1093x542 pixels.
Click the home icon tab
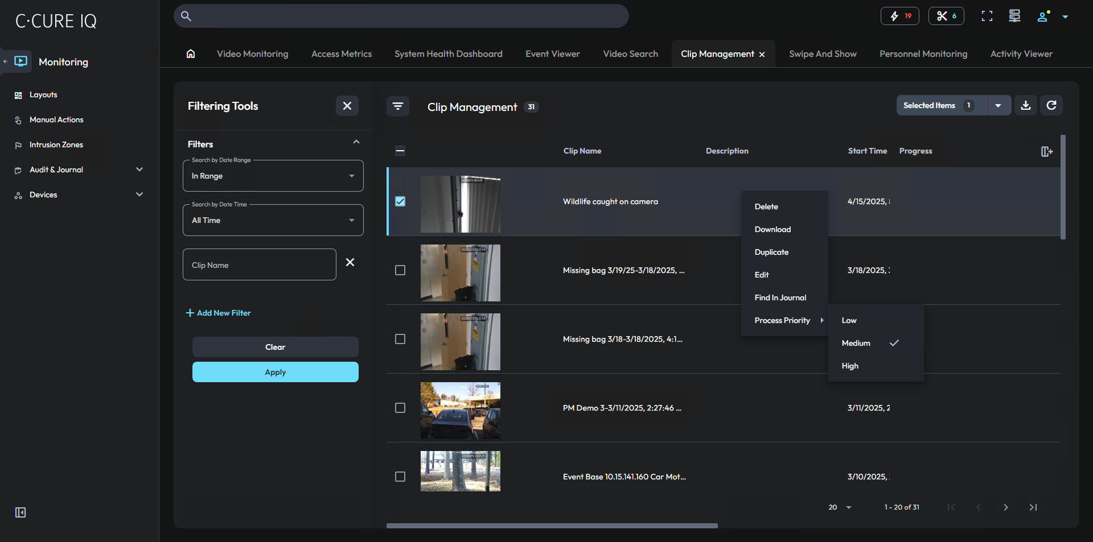click(191, 54)
